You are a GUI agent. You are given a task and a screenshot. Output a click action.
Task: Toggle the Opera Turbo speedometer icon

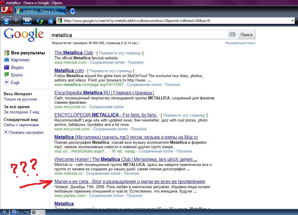click(x=34, y=212)
